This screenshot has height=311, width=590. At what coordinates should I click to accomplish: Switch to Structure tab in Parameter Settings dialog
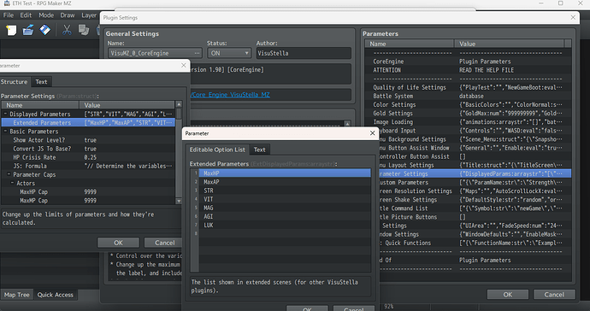point(14,82)
